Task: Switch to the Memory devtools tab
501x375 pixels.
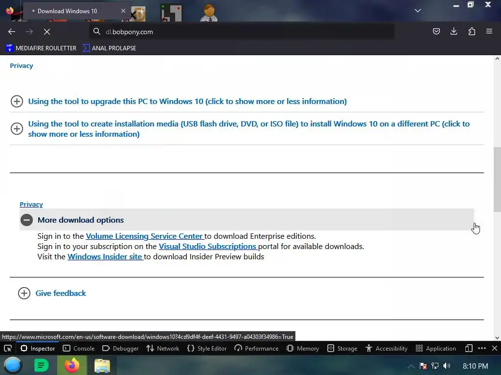Action: coord(303,349)
